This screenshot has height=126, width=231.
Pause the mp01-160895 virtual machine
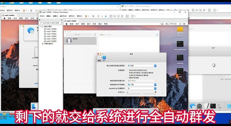86,16
